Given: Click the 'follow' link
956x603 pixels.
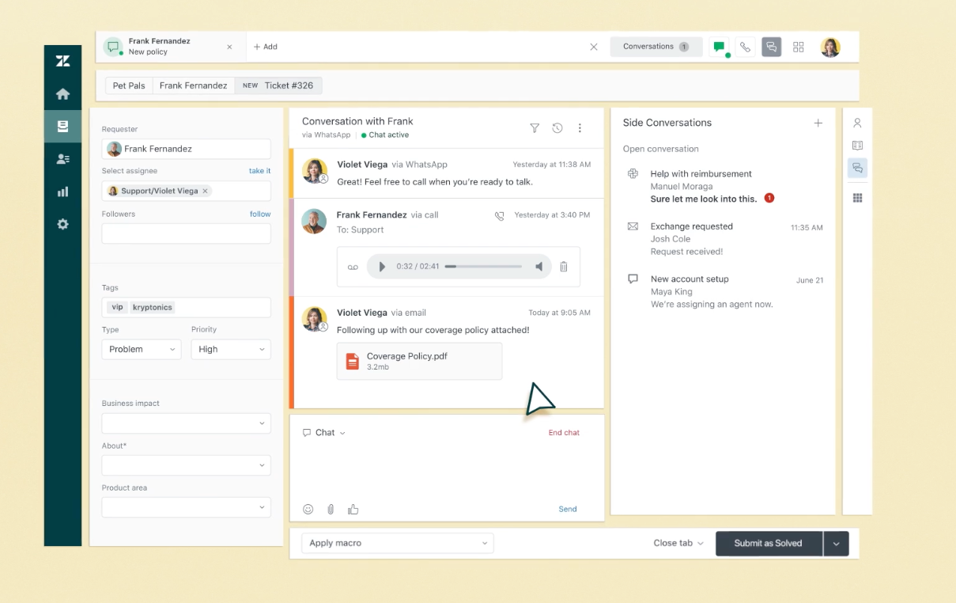Looking at the screenshot, I should (260, 214).
